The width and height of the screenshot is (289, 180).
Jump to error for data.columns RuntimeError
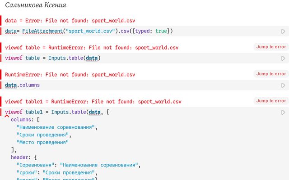click(271, 74)
